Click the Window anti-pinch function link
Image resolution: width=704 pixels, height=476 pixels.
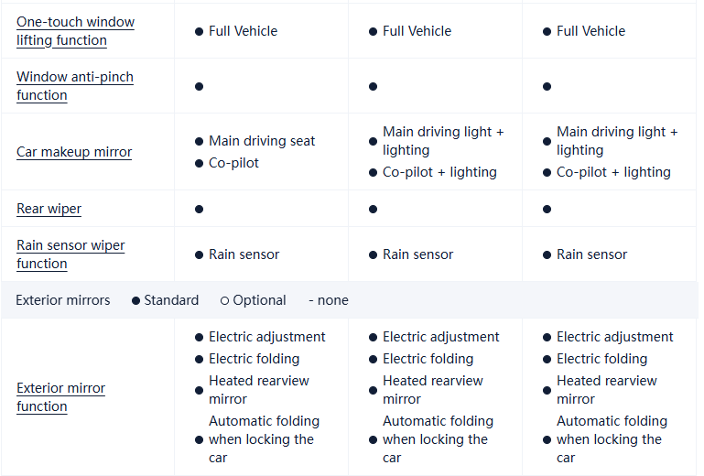point(74,86)
